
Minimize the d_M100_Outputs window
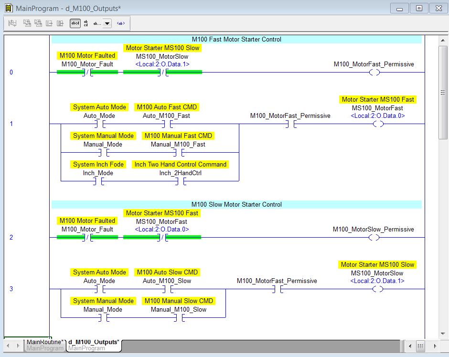[399, 8]
